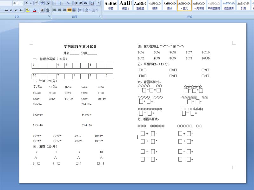The height and width of the screenshot is (190, 254).
Task: Click the paragraph Shading paint bucket icon
Action: 87,10
